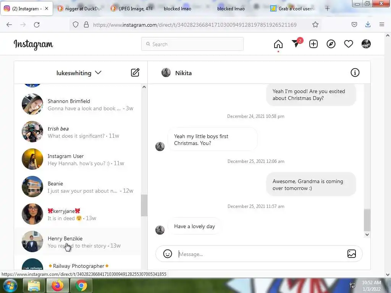Open the Explore compass icon
Screen dimensions: 391x293
(331, 44)
